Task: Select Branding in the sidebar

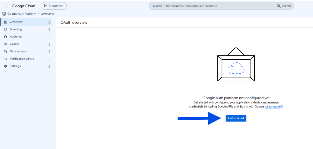Action: (x=26, y=30)
